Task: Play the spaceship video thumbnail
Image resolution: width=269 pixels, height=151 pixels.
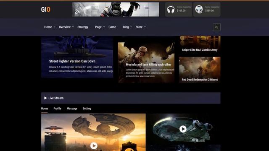Action: tap(183, 129)
